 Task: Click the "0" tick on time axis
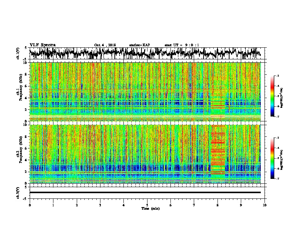tap(30, 205)
